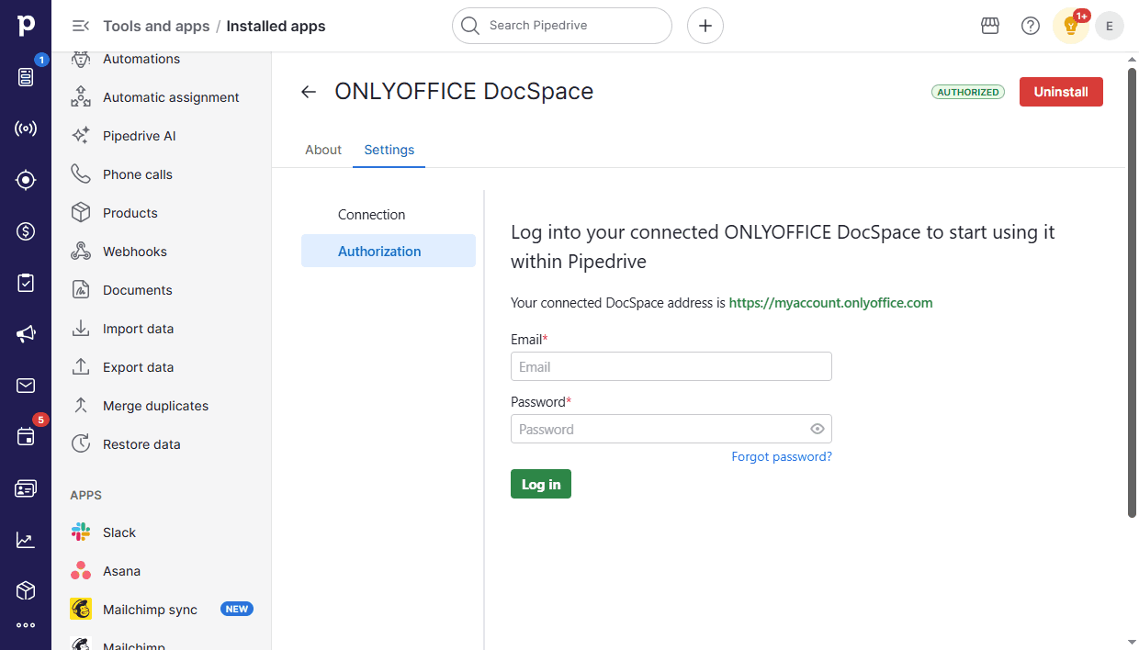Open the Projects clipboard-check icon in the rail

(x=26, y=283)
